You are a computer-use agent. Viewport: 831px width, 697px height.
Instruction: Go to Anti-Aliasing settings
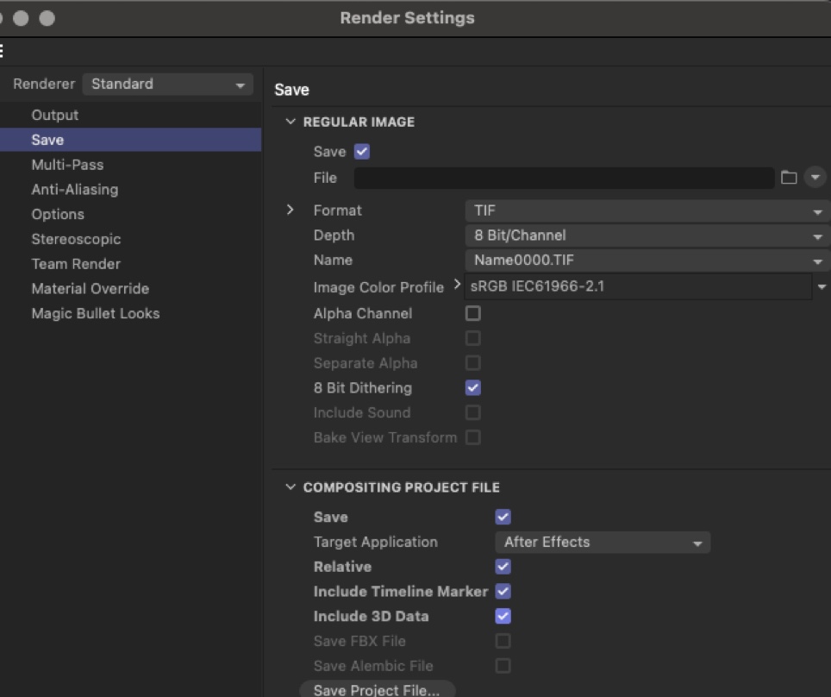click(x=74, y=190)
